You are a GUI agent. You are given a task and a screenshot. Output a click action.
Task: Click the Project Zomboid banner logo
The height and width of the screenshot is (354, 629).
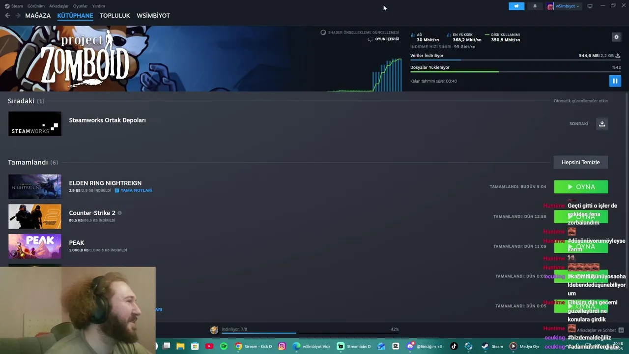coord(85,59)
